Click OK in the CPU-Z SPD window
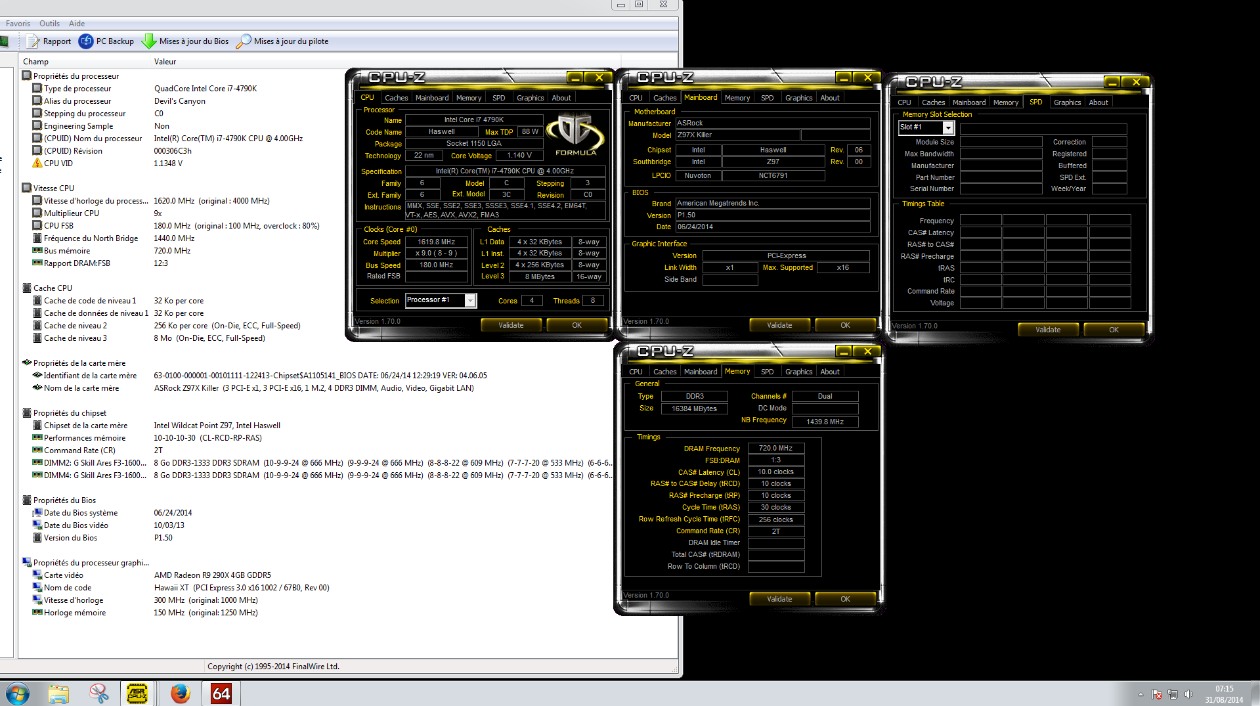The width and height of the screenshot is (1260, 706). click(1114, 330)
